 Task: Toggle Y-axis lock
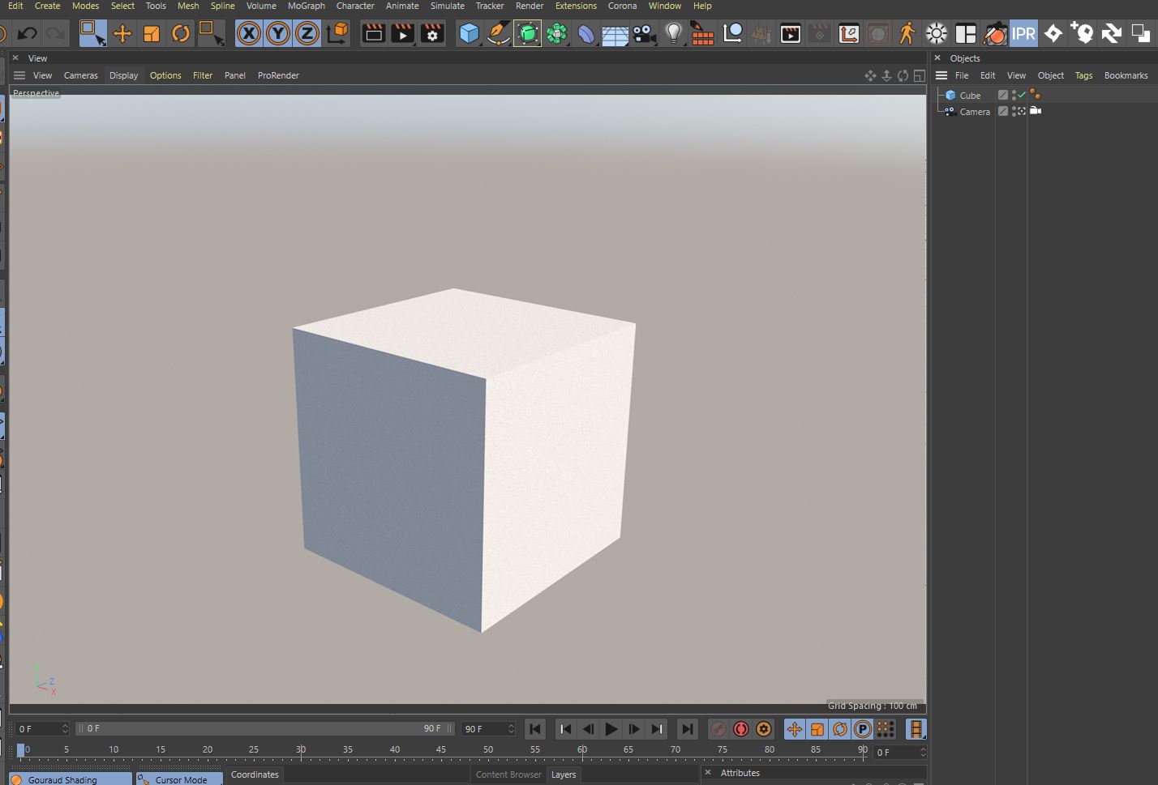278,33
